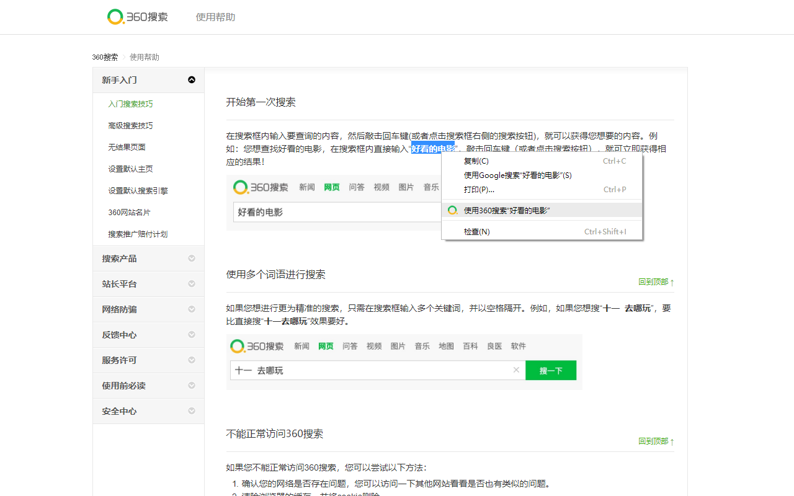Screen dimensions: 794x496
Task: Click 360 search icon in context menu
Action: coord(453,210)
